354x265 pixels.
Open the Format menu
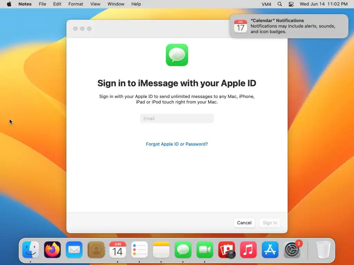pos(76,4)
